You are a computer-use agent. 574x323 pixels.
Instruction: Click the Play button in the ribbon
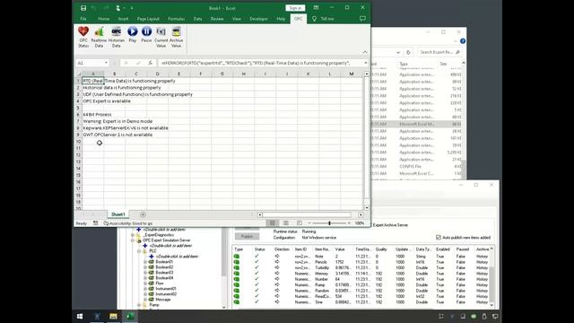(x=133, y=31)
